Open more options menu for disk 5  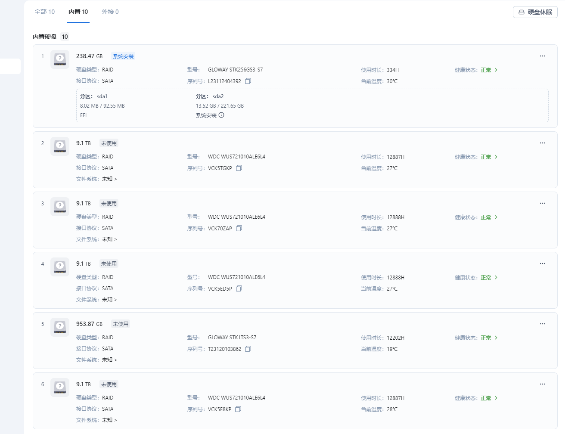(543, 324)
